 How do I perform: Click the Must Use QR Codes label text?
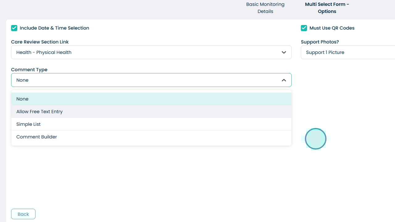(332, 28)
